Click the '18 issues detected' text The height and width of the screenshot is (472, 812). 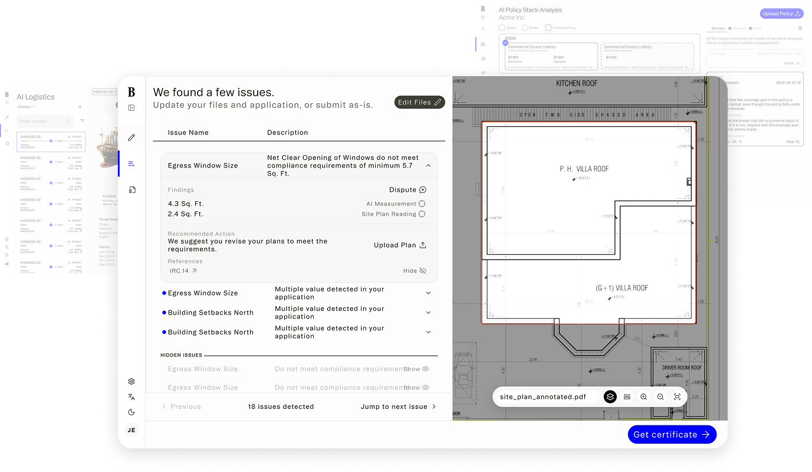coord(281,407)
